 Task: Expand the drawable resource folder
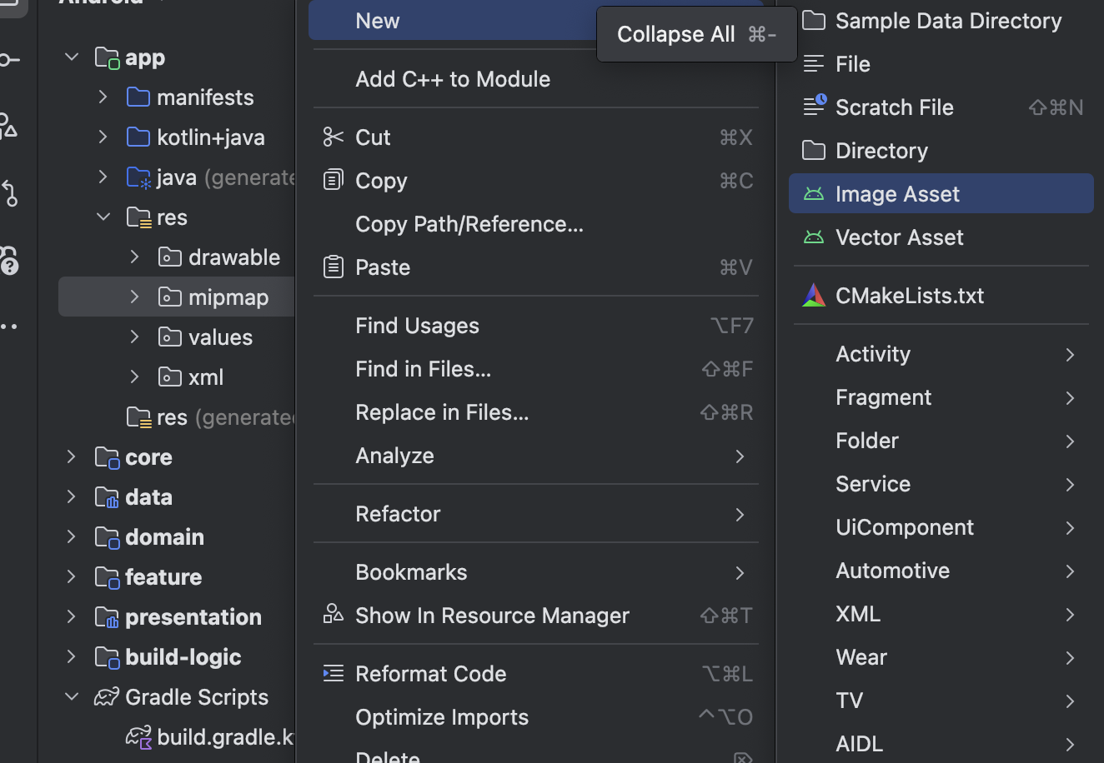click(135, 257)
